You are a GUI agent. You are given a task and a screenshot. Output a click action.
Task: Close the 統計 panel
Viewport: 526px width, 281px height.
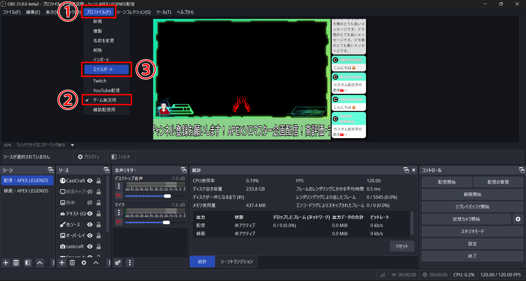(414, 170)
